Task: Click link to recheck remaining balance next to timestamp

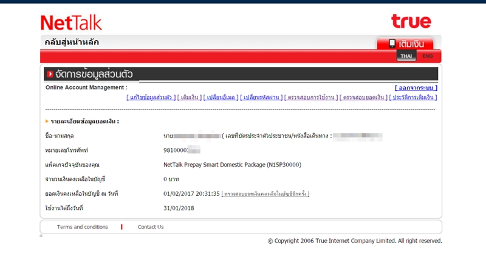Action: pos(265,194)
